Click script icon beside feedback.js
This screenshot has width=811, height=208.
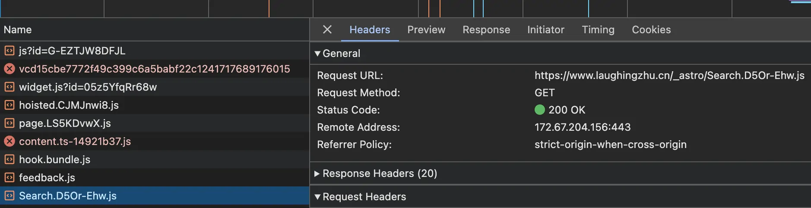point(9,178)
